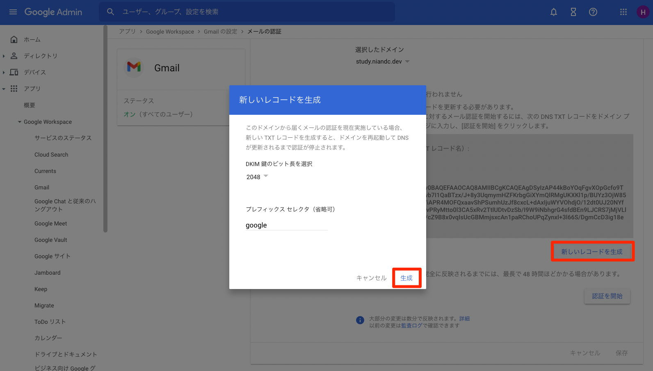The width and height of the screenshot is (653, 371).
Task: Open the main hamburger menu
Action: tap(13, 12)
